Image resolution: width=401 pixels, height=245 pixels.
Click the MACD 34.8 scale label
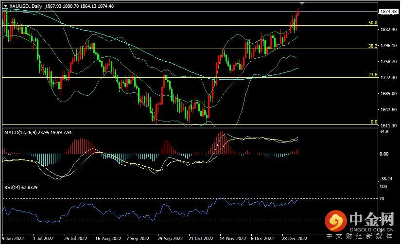(x=384, y=131)
